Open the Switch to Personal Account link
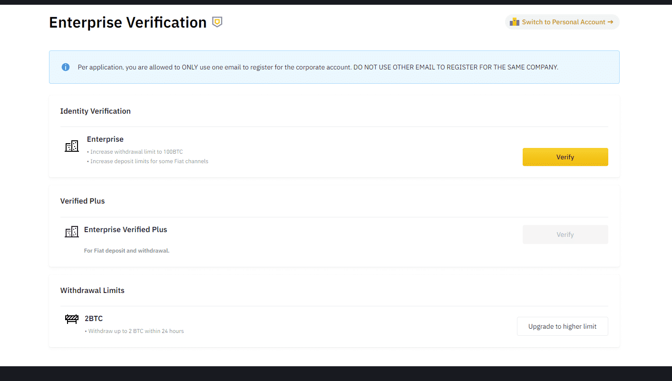Image resolution: width=672 pixels, height=381 pixels. click(x=563, y=22)
